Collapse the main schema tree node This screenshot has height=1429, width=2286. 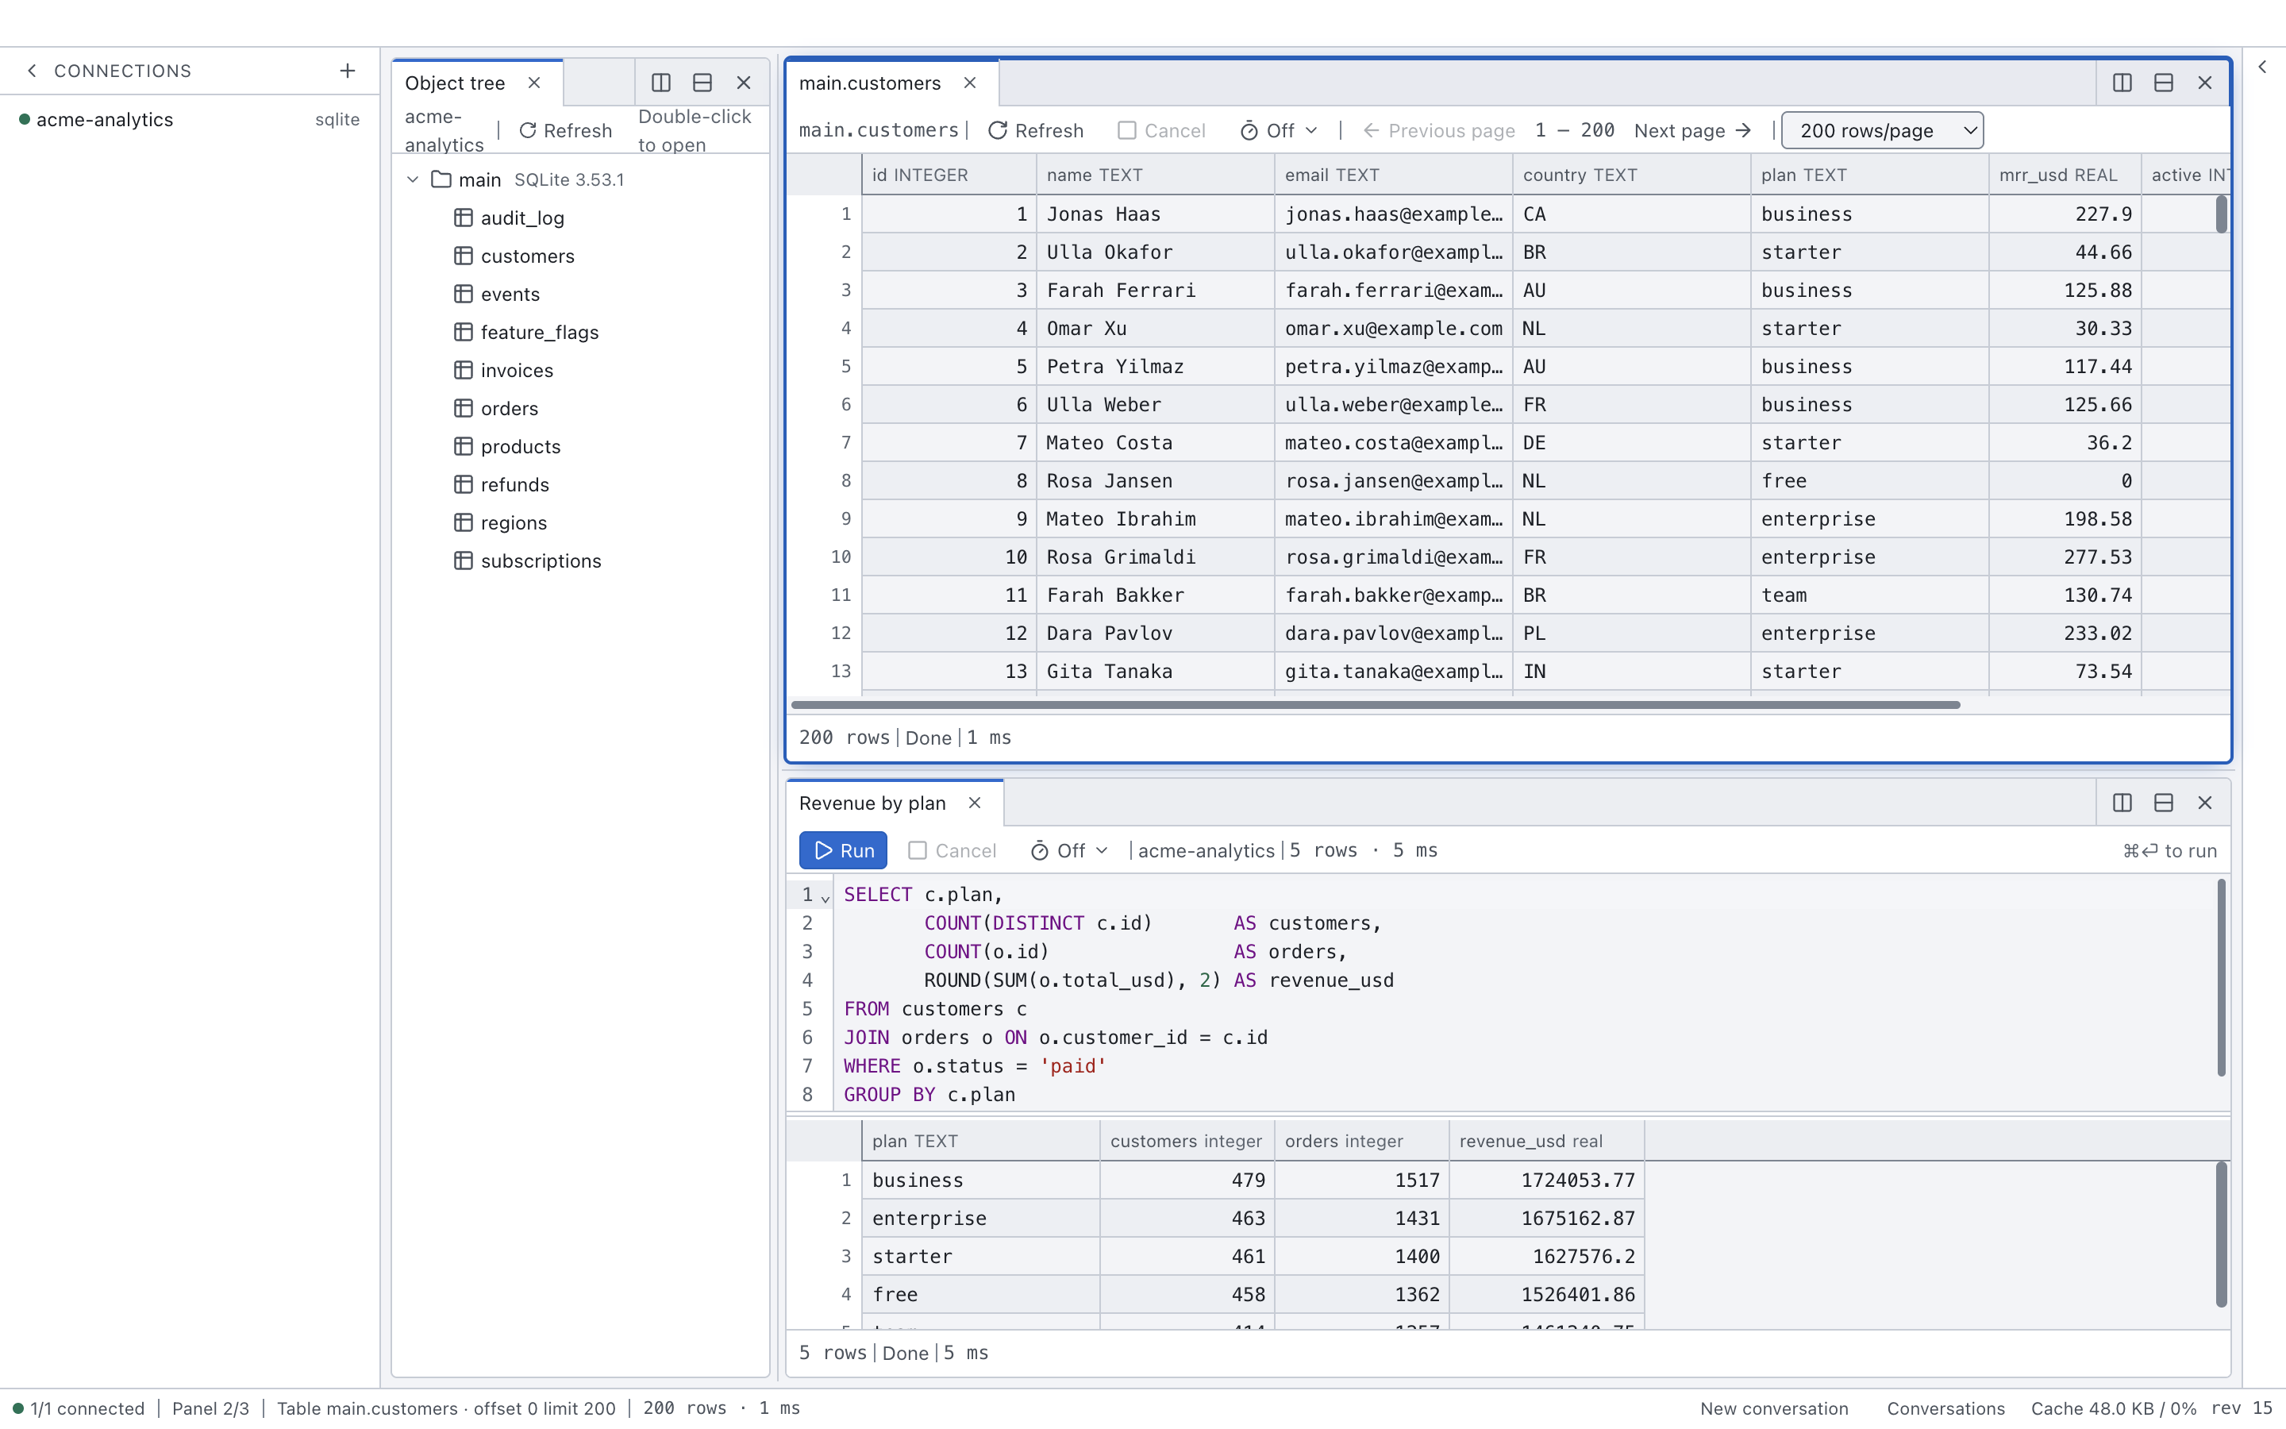(x=413, y=179)
